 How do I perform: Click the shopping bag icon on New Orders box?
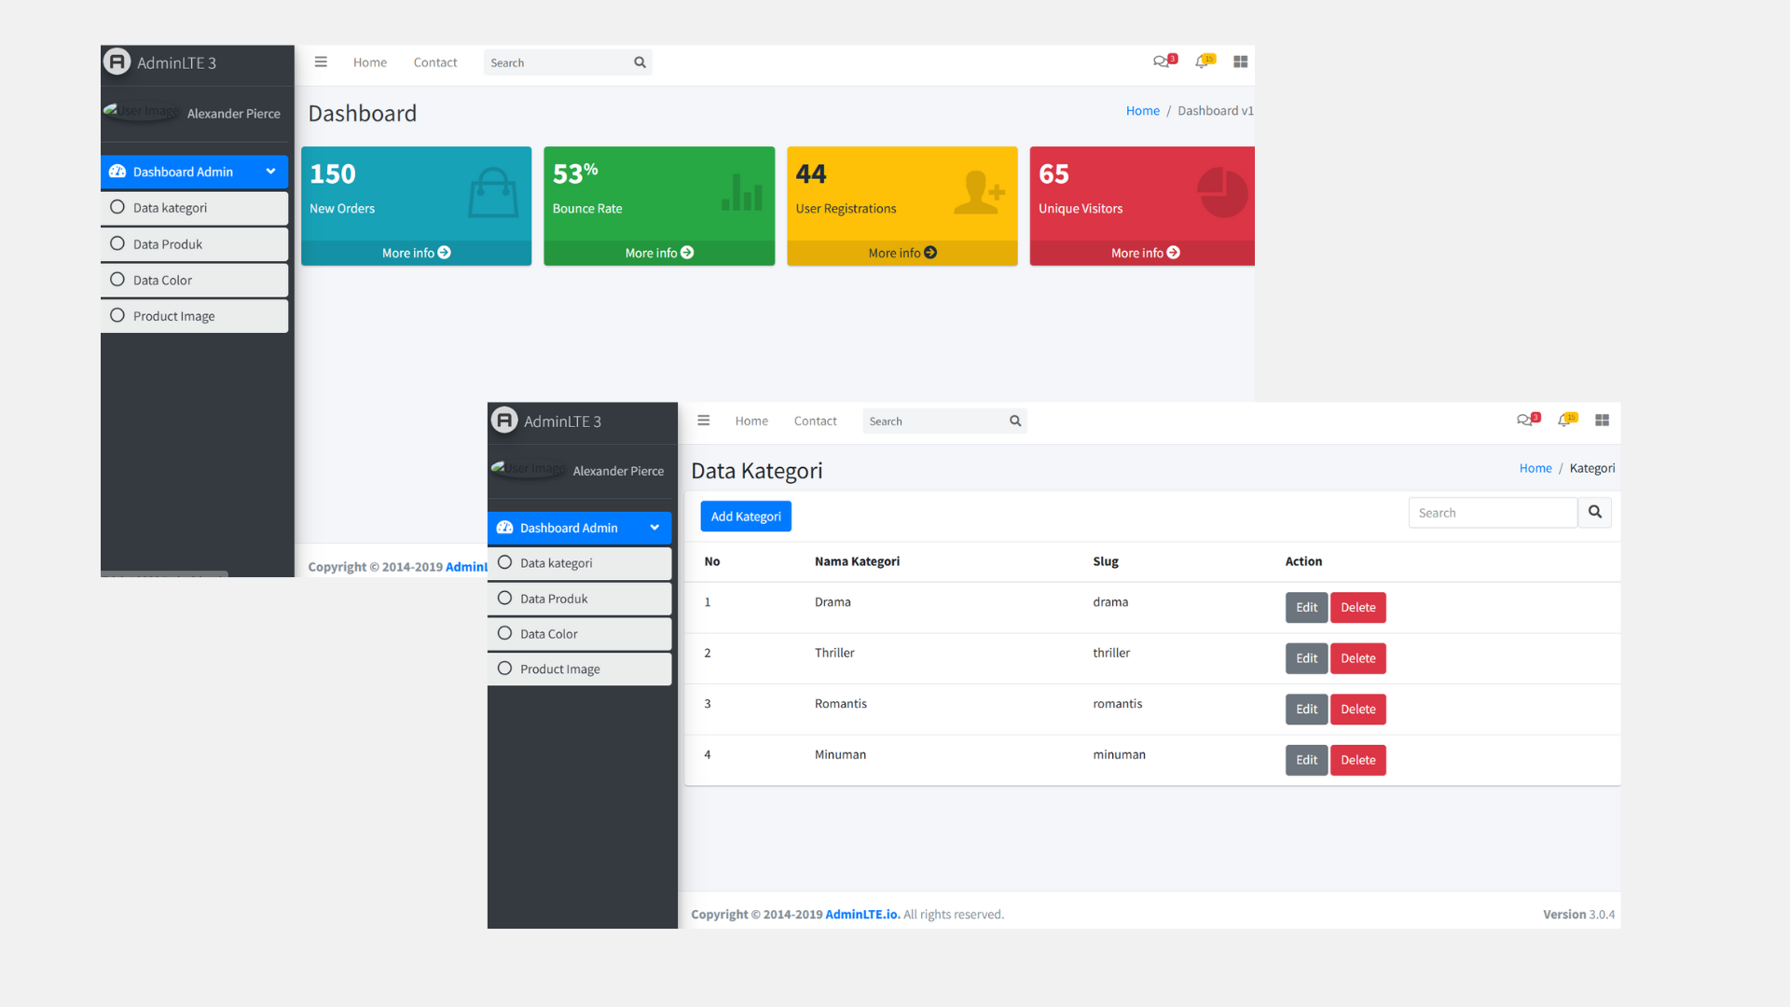[x=494, y=192]
